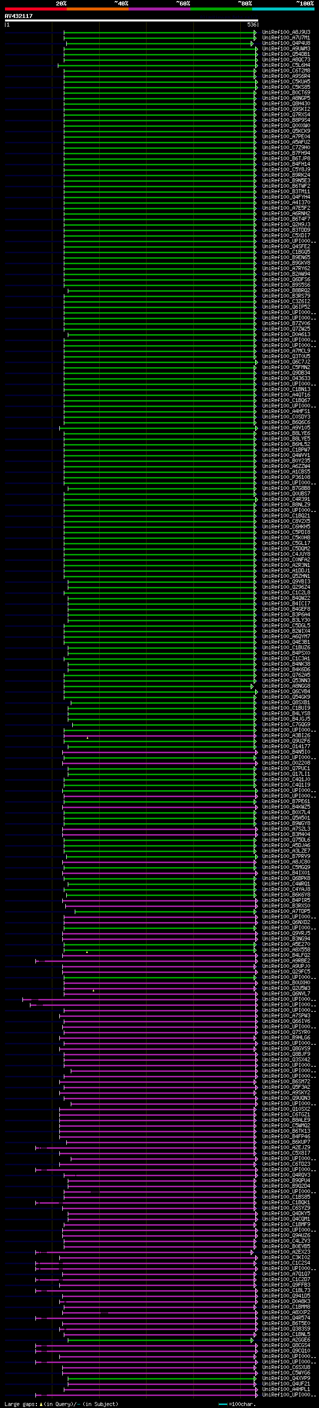Select the UniRef100_A4HPL1 hit label
This screenshot has width=319, height=1408.
pyautogui.click(x=286, y=1389)
